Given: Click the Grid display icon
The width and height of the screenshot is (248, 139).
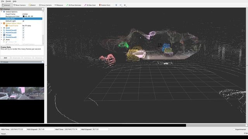Looking at the screenshot, I should [4, 28].
